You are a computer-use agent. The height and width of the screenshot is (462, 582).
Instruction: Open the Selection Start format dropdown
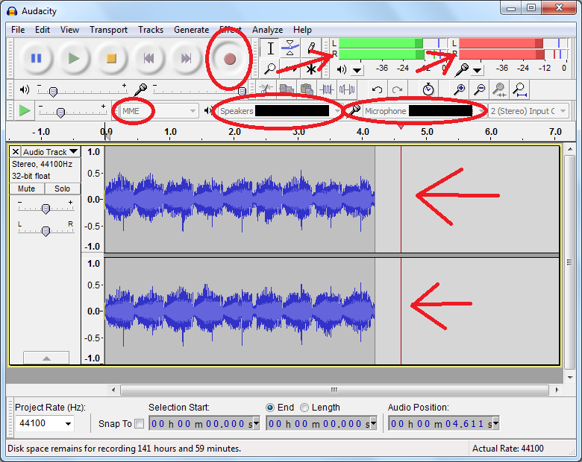[257, 423]
